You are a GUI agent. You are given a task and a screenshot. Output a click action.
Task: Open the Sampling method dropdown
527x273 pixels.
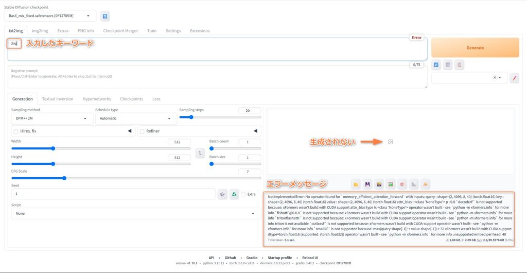click(51, 118)
